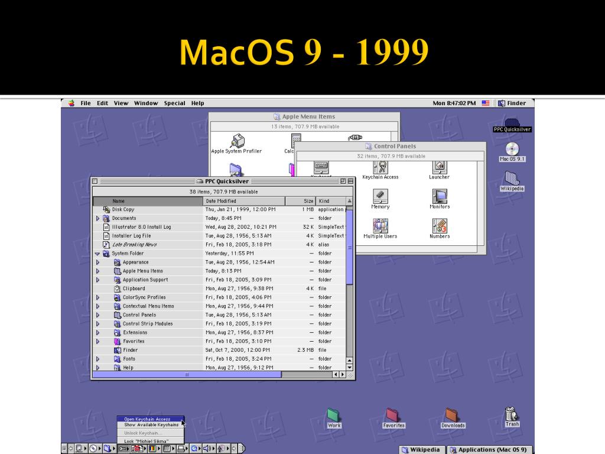Click the PPC Quicksilver desktop drive icon
Image resolution: width=605 pixels, height=454 pixels.
point(512,125)
